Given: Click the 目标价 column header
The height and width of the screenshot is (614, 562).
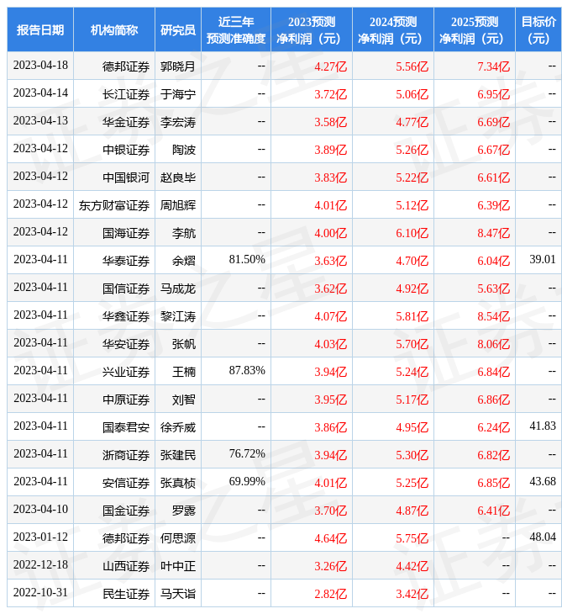Looking at the screenshot, I should [538, 29].
